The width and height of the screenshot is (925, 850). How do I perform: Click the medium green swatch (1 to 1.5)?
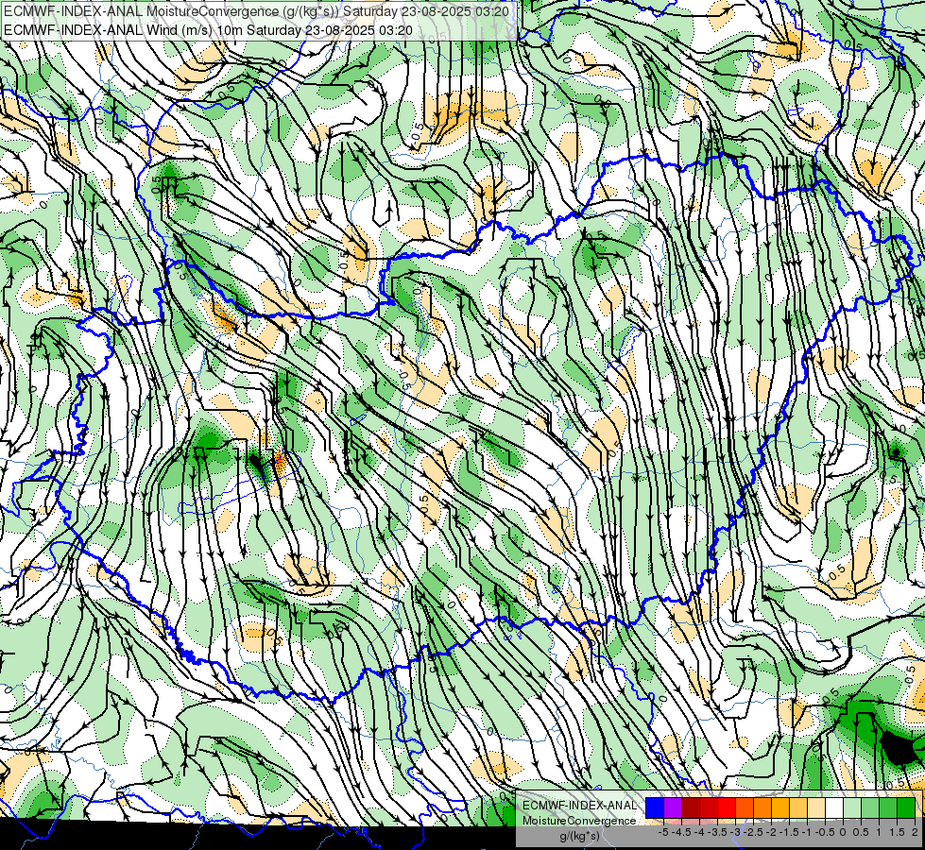click(888, 808)
